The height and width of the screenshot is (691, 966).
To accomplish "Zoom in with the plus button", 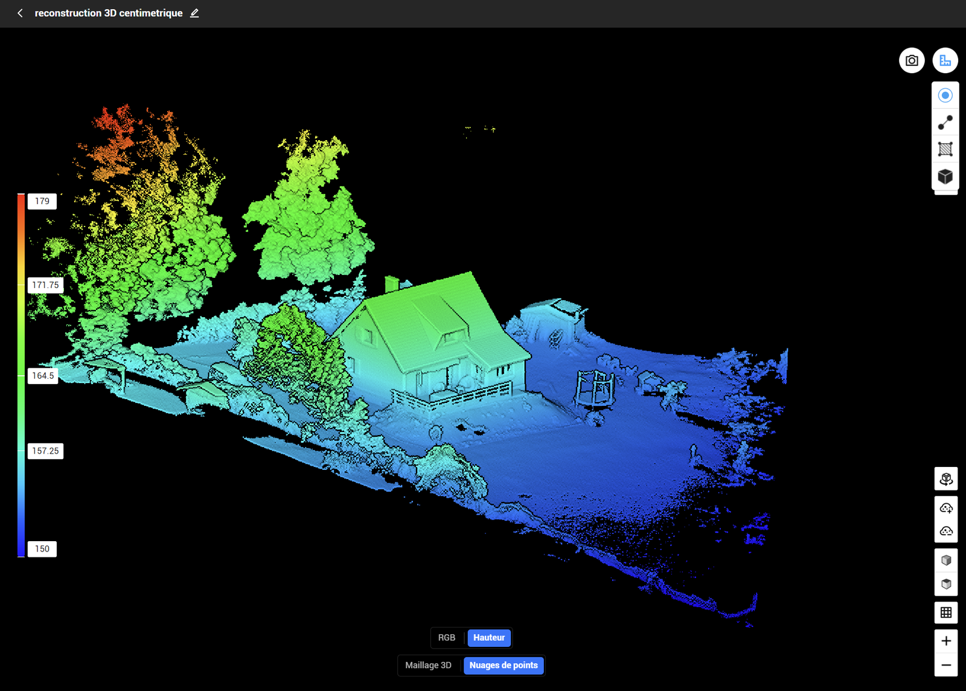I will click(946, 641).
